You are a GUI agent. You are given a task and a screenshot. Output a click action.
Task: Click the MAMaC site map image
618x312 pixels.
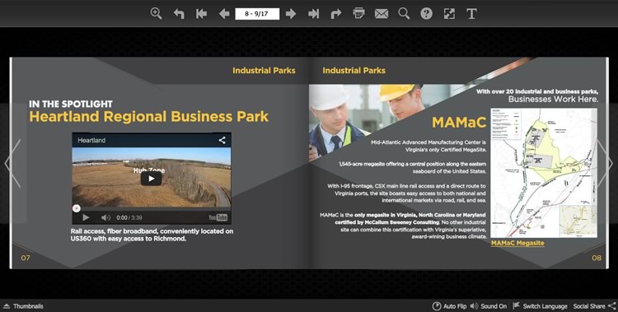coord(544,173)
